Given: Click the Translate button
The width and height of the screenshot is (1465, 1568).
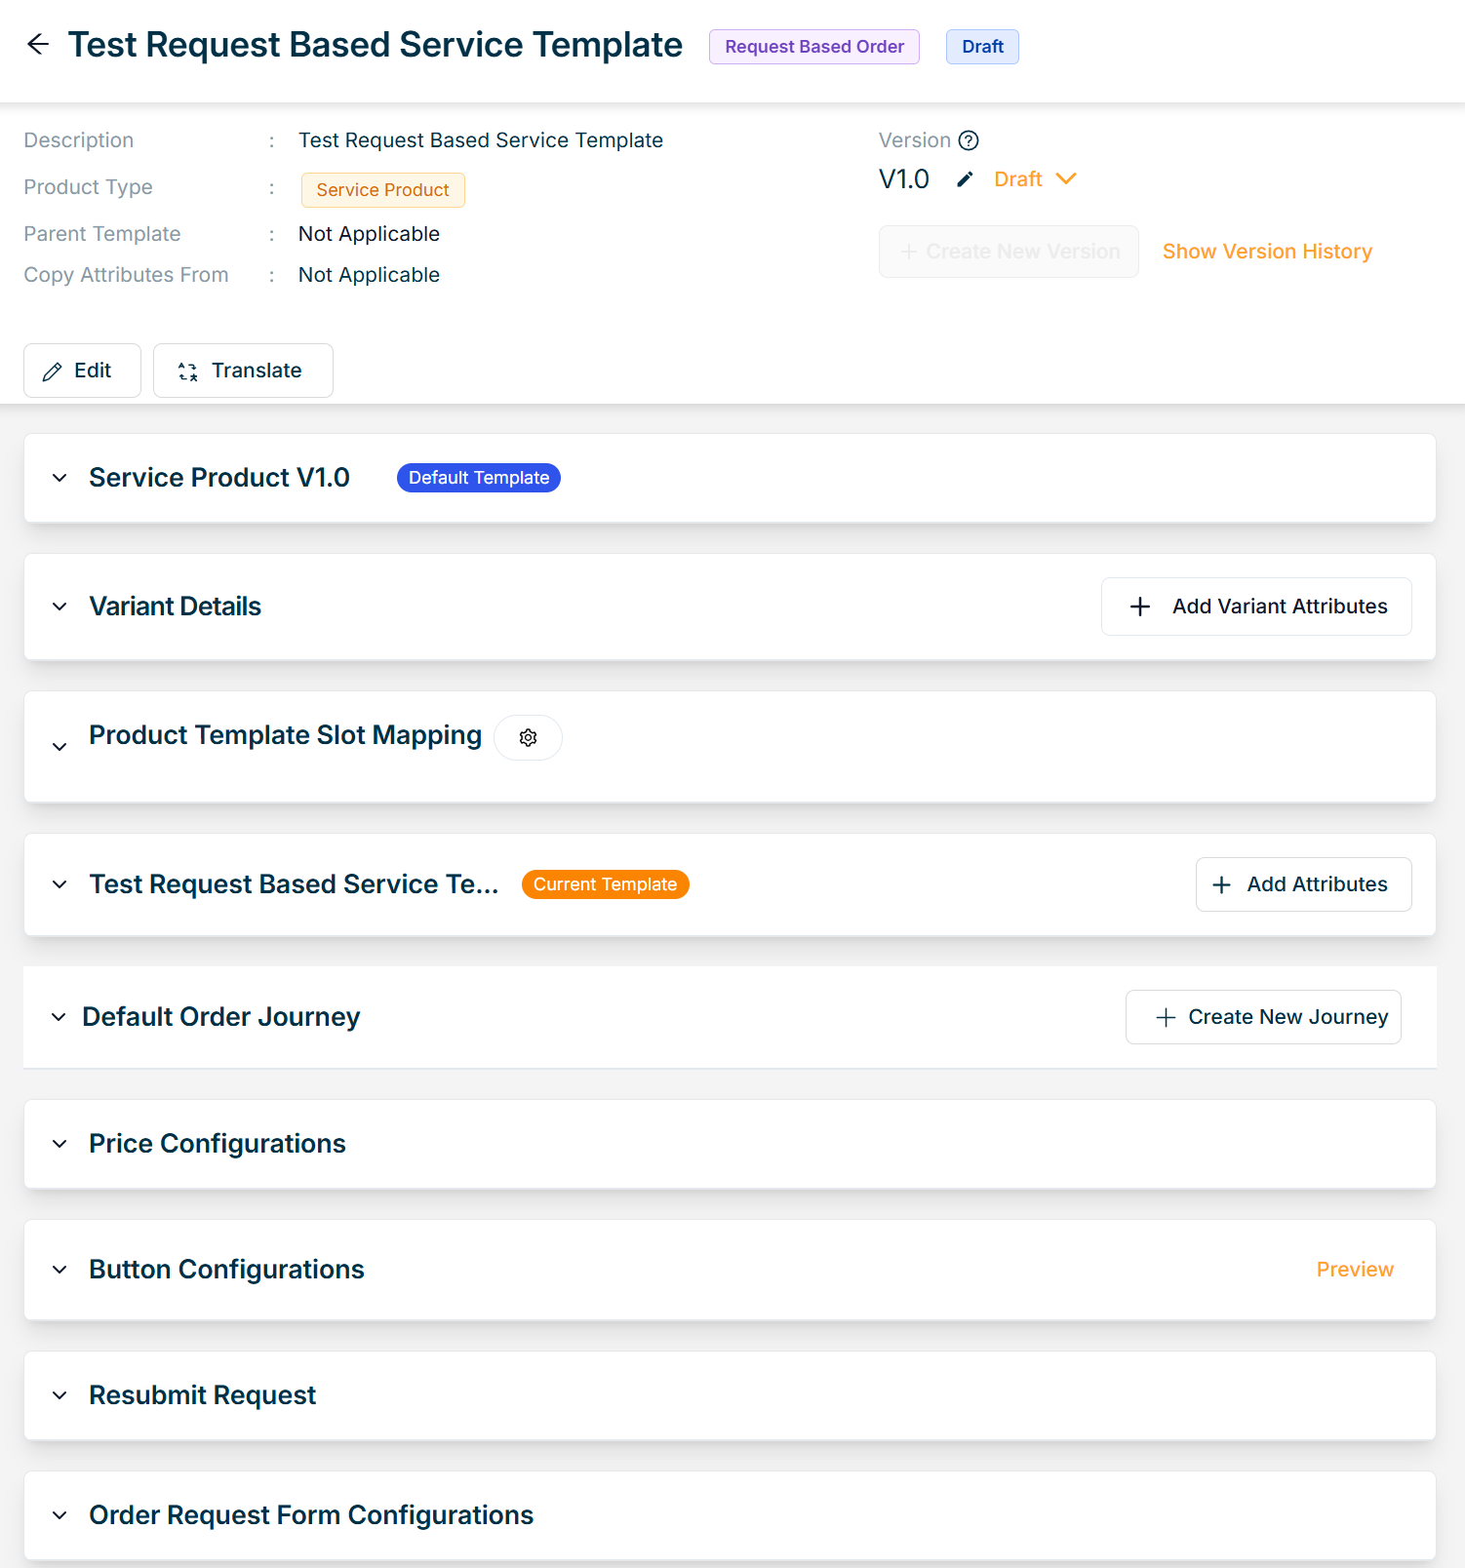Looking at the screenshot, I should tap(243, 371).
